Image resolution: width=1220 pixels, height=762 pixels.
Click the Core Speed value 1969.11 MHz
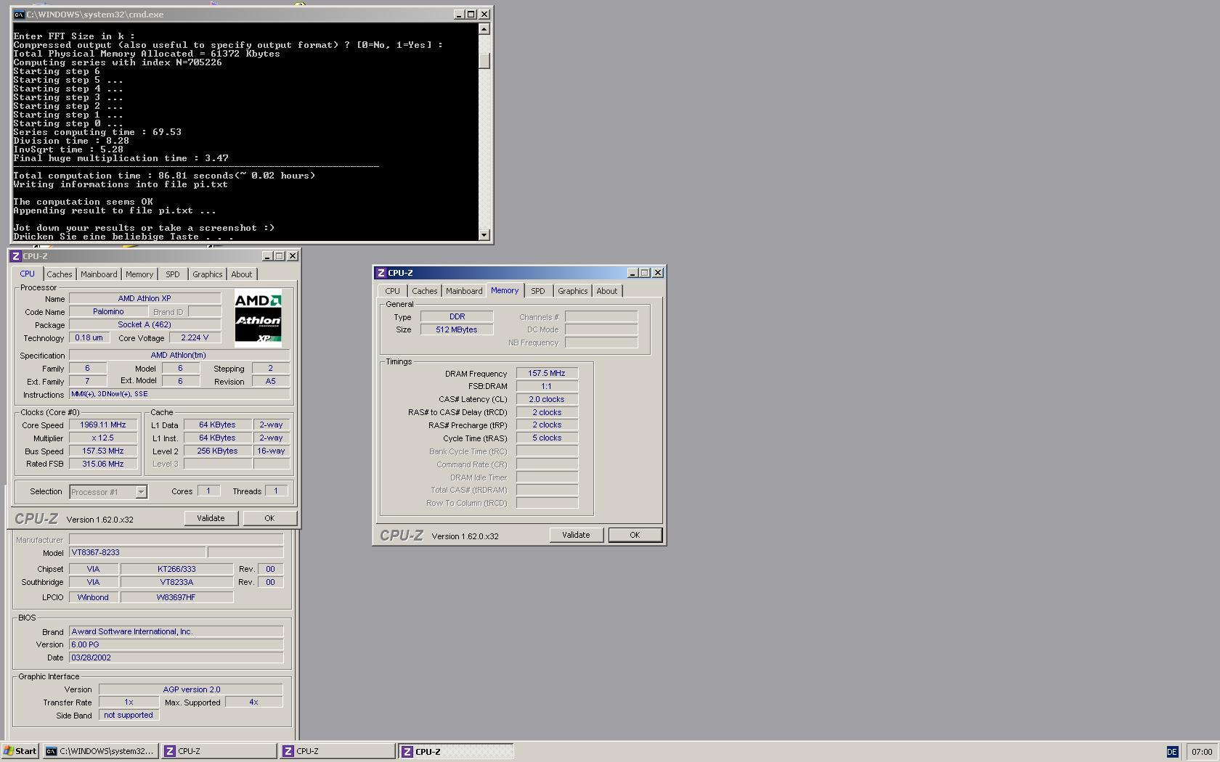tap(103, 425)
